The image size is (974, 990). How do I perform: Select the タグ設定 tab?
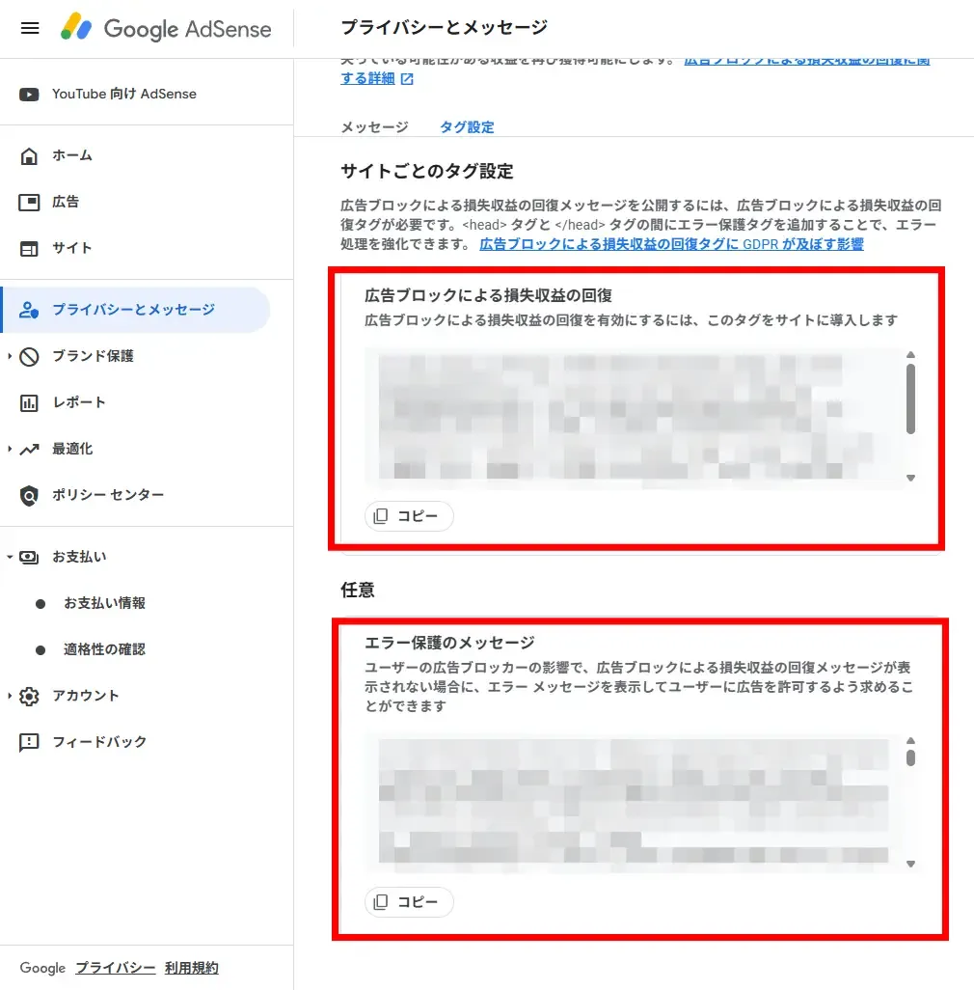467,127
